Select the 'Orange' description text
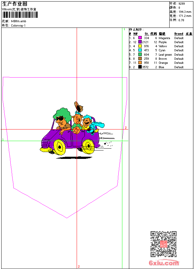Screen dimensions: 194x269 (x=163, y=63)
